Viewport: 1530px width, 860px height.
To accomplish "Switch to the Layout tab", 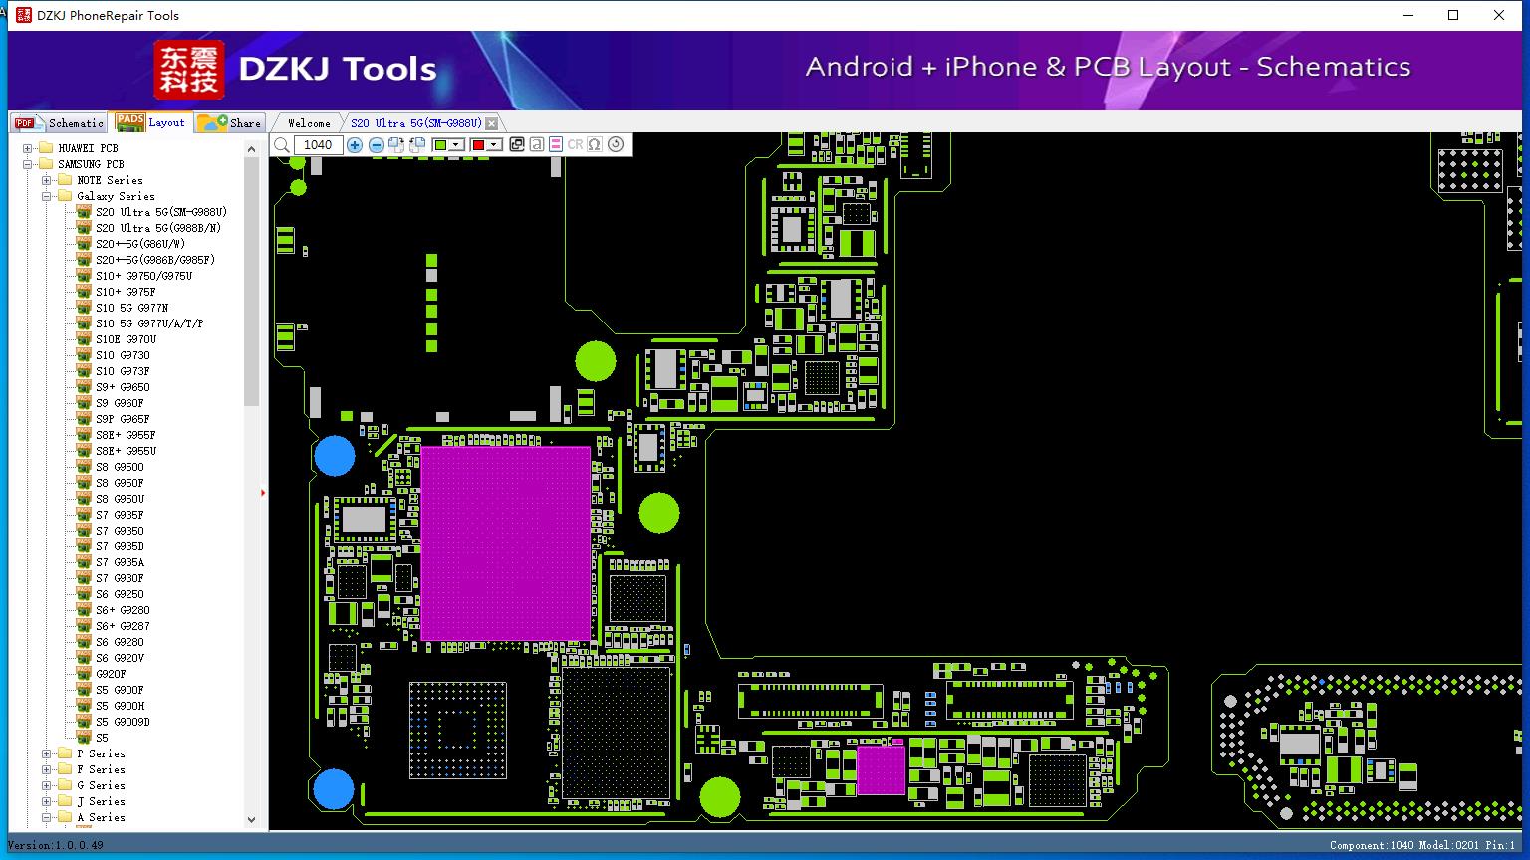I will (x=150, y=121).
